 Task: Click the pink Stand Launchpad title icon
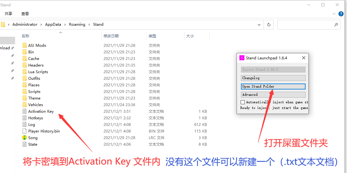point(242,58)
